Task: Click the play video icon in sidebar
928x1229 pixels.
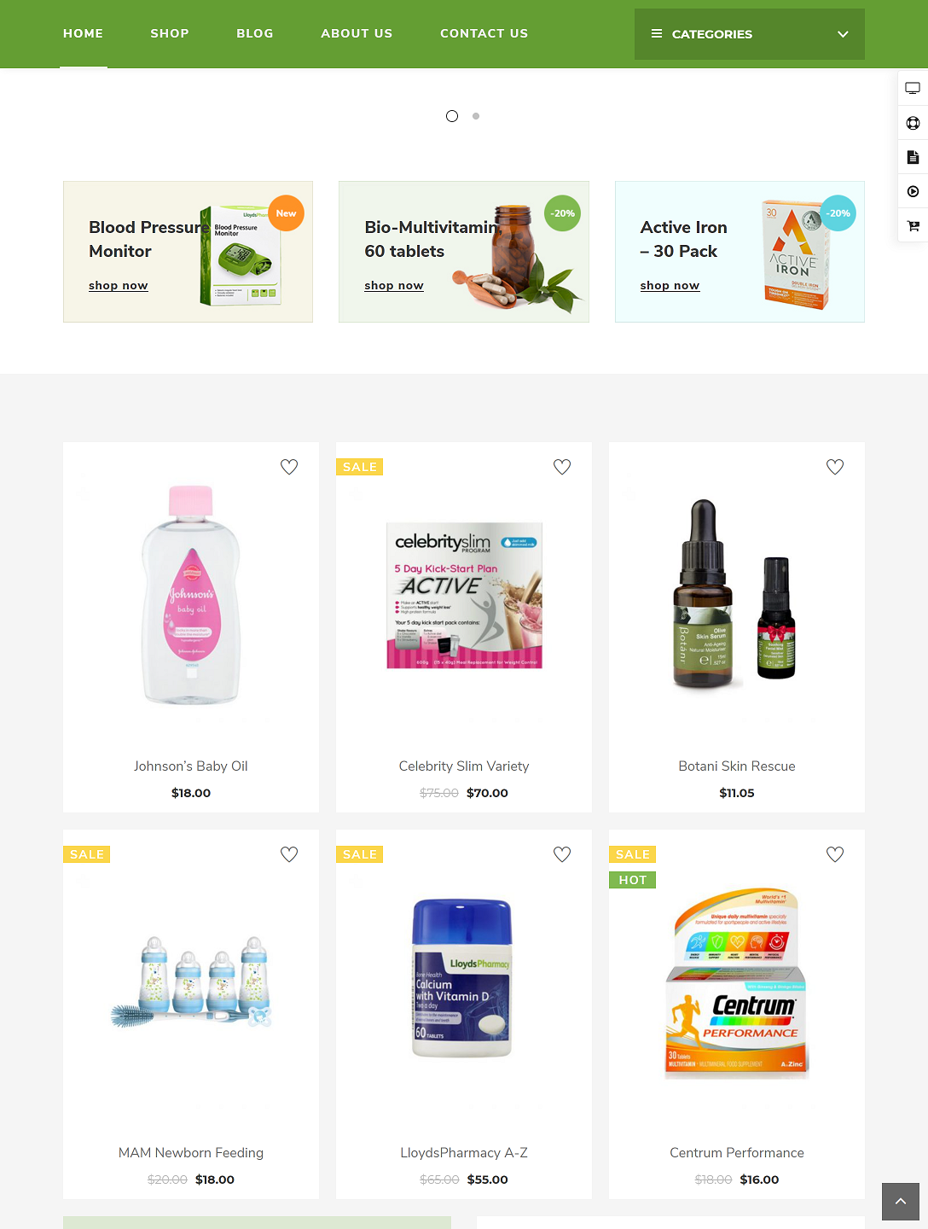Action: coord(913,191)
